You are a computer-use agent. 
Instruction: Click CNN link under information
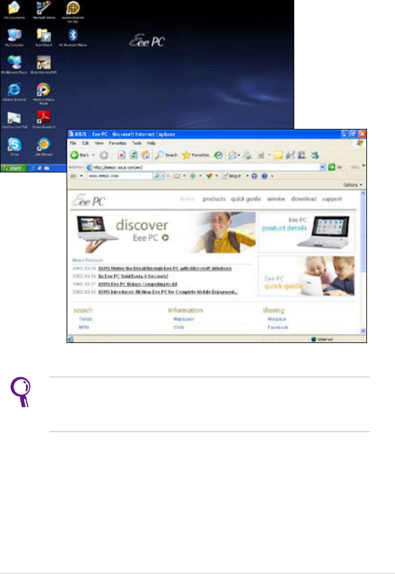(179, 327)
